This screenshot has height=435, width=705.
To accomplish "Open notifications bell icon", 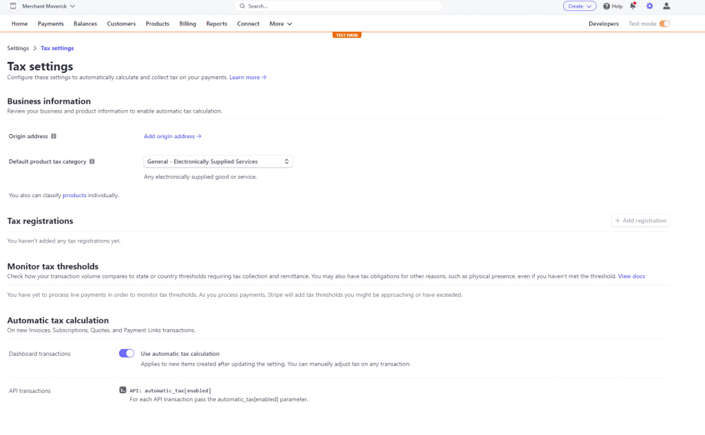I will [x=633, y=5].
